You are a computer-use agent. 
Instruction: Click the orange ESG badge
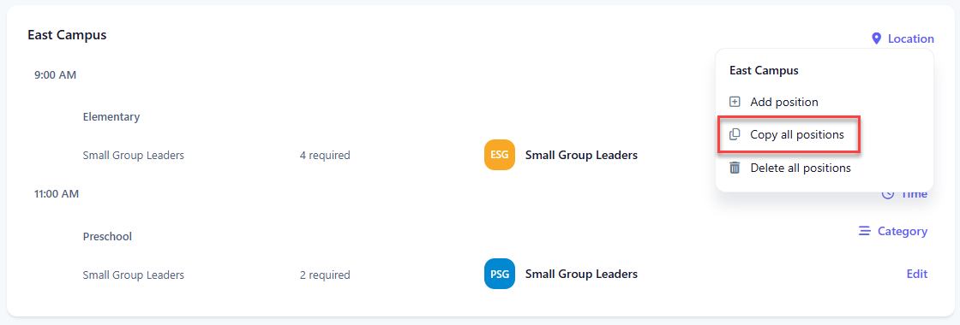click(499, 155)
